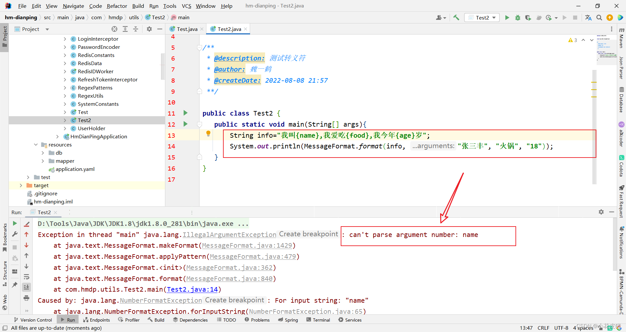Click the Stop icon in the top toolbar
The width and height of the screenshot is (626, 332).
(575, 18)
